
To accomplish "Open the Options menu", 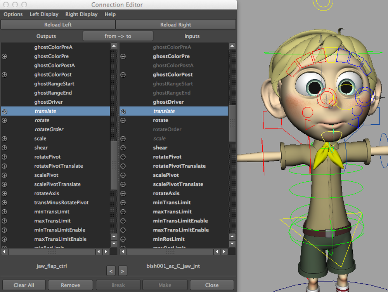I will [x=13, y=14].
